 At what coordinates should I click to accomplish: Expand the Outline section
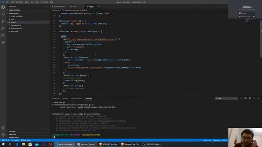click(12, 131)
